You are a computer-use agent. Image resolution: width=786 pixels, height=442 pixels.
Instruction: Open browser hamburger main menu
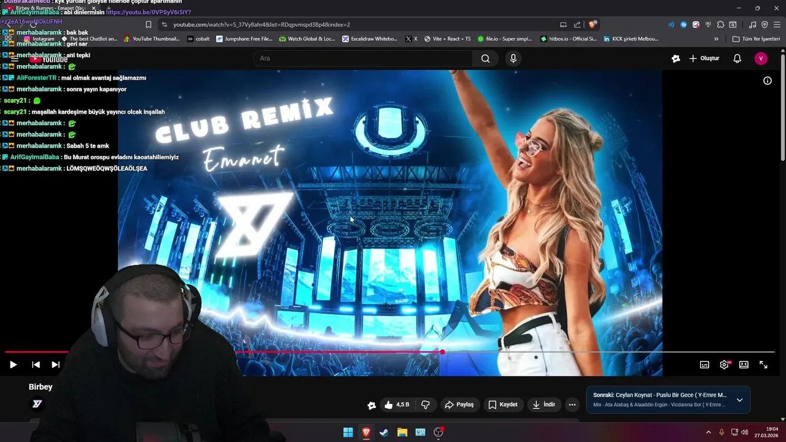[777, 25]
